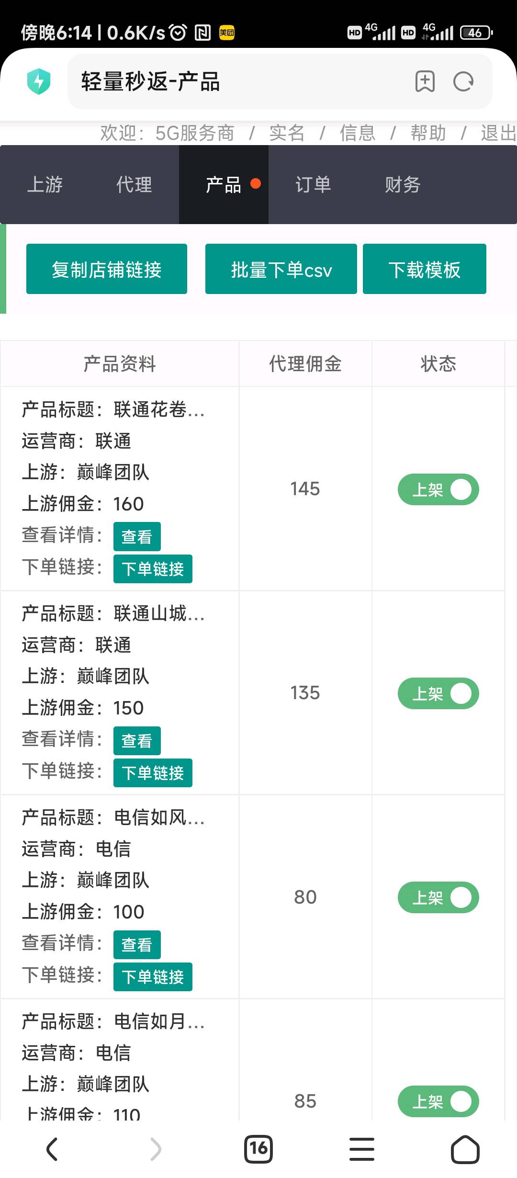This screenshot has height=1178, width=517.
Task: Toggle 上架 switch for 联通山城 product
Action: coord(438,693)
